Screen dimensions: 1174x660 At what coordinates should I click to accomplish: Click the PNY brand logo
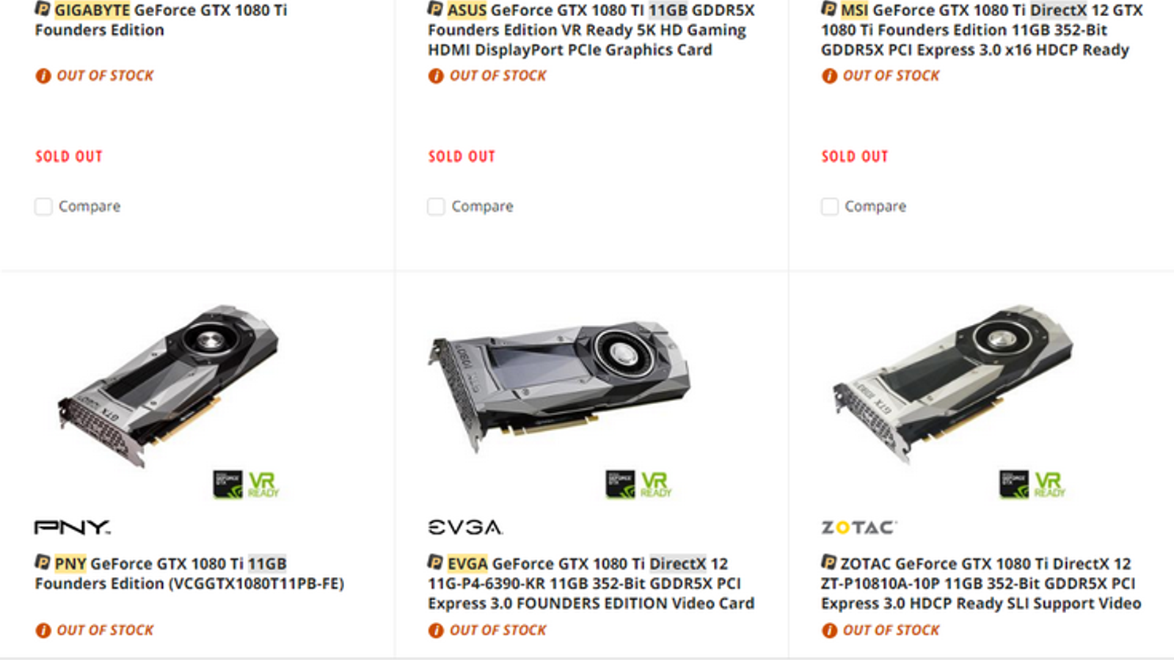coord(73,527)
